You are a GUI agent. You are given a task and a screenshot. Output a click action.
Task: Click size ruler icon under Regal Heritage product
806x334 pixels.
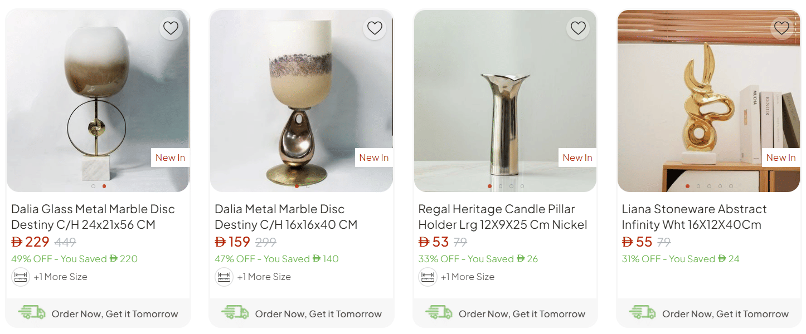428,277
